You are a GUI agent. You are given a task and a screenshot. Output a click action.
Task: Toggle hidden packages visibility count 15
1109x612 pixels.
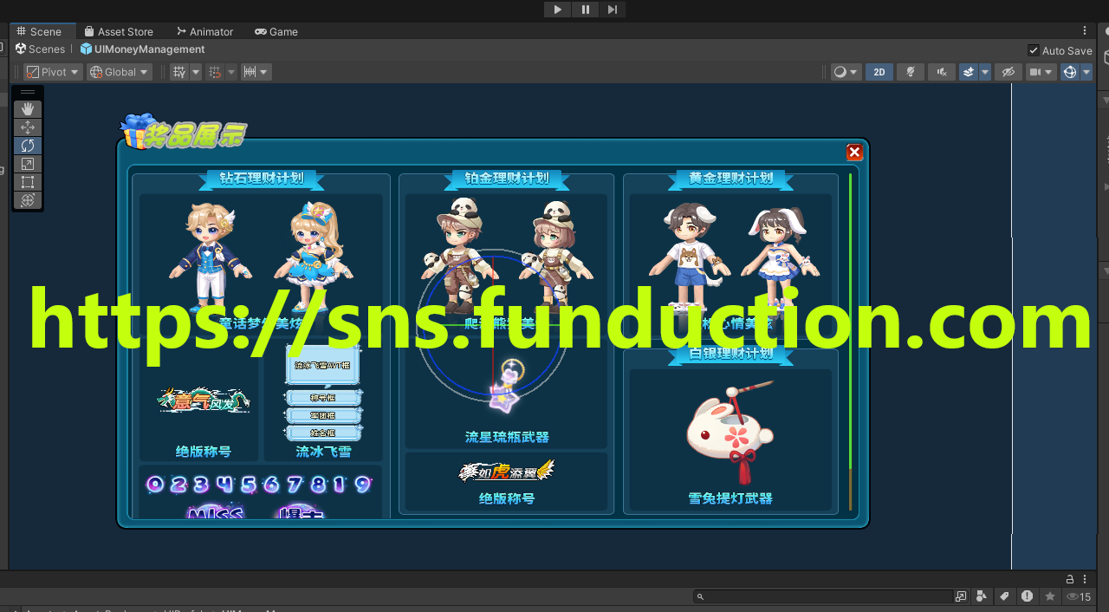click(1079, 596)
